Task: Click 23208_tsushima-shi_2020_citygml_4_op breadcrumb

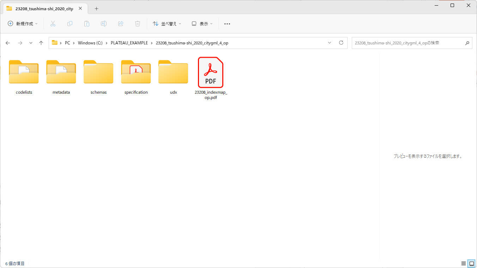Action: click(192, 43)
